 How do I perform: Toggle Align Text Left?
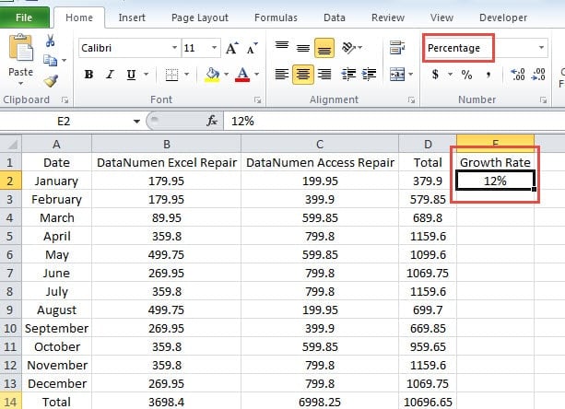coord(282,75)
